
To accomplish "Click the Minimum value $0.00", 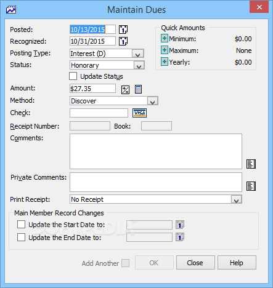I will pyautogui.click(x=243, y=39).
